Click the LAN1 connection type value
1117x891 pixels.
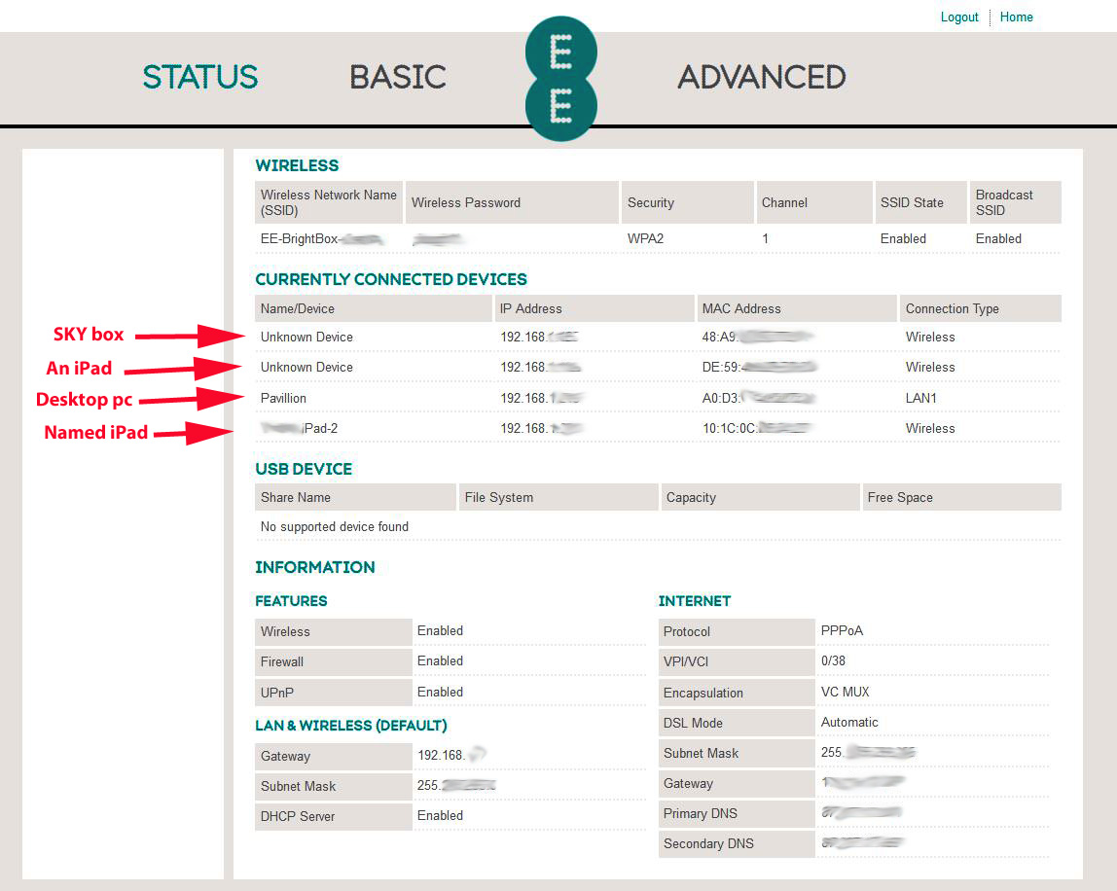click(x=922, y=398)
